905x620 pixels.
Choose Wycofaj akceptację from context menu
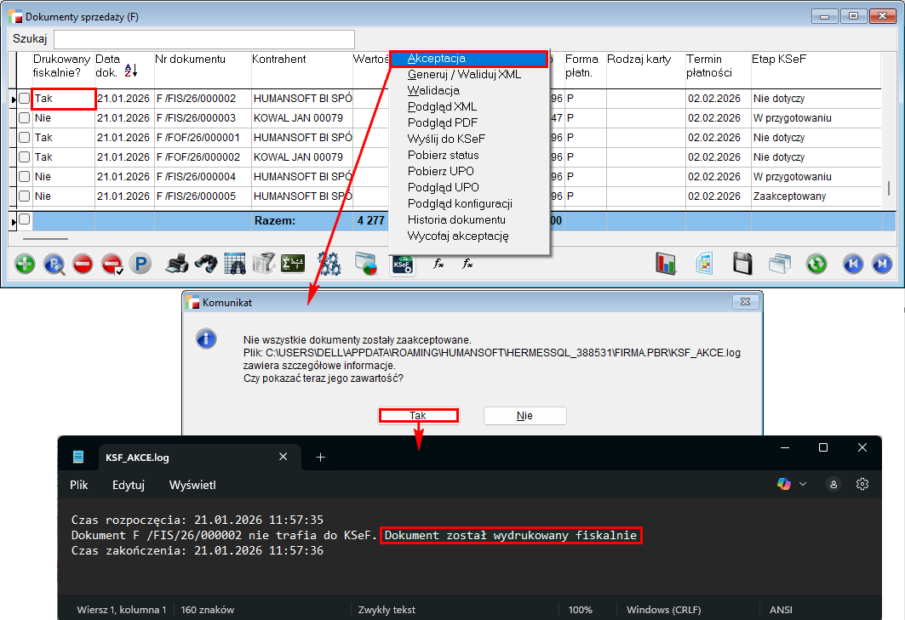[457, 236]
